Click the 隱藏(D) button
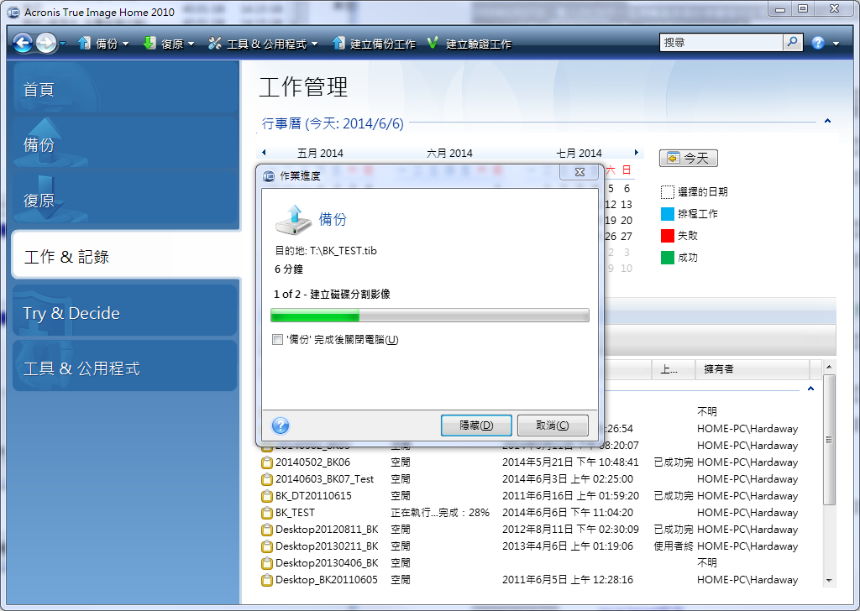Image resolution: width=860 pixels, height=611 pixels. 476,426
